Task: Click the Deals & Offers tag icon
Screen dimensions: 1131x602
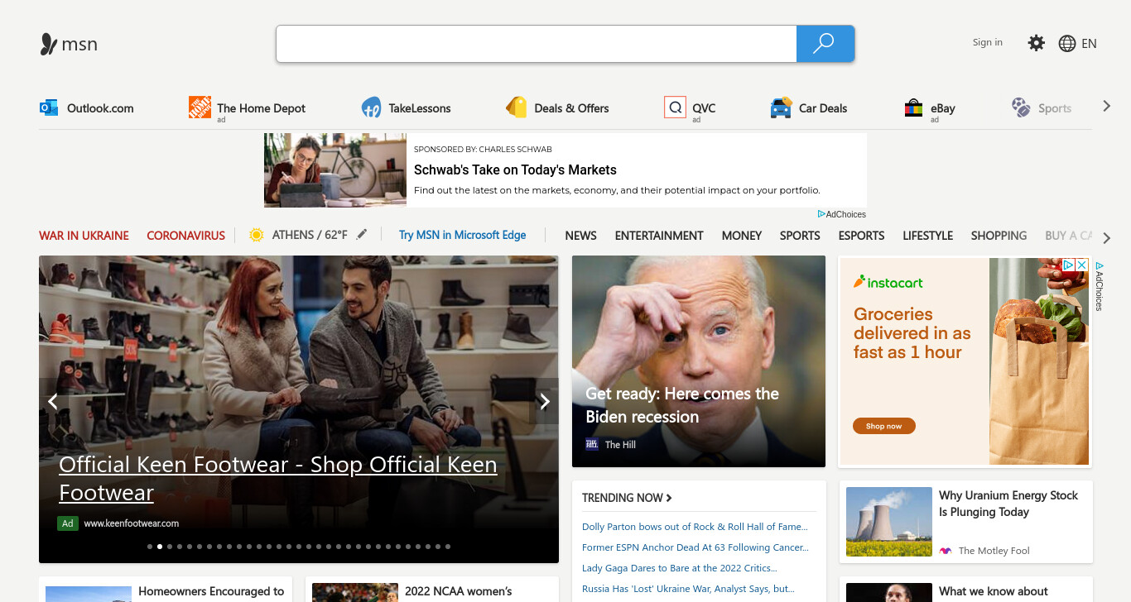Action: (517, 107)
